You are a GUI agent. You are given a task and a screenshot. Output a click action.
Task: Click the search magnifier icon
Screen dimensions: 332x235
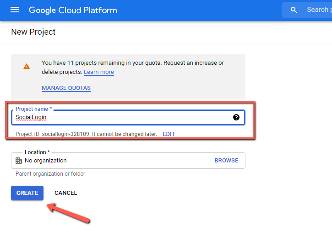click(294, 10)
